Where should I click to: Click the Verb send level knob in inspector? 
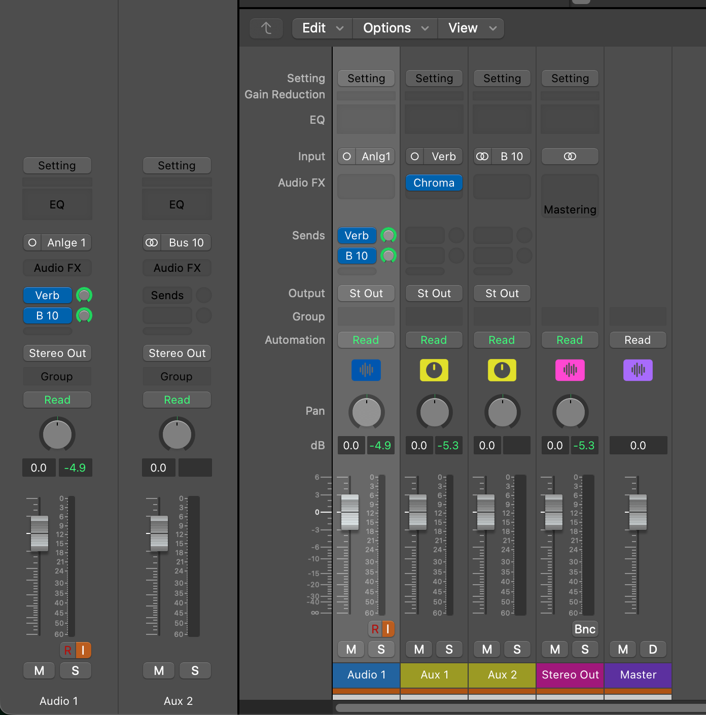tap(84, 295)
